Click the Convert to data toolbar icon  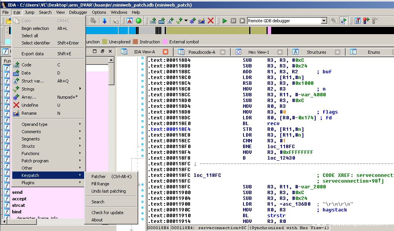(x=161, y=21)
